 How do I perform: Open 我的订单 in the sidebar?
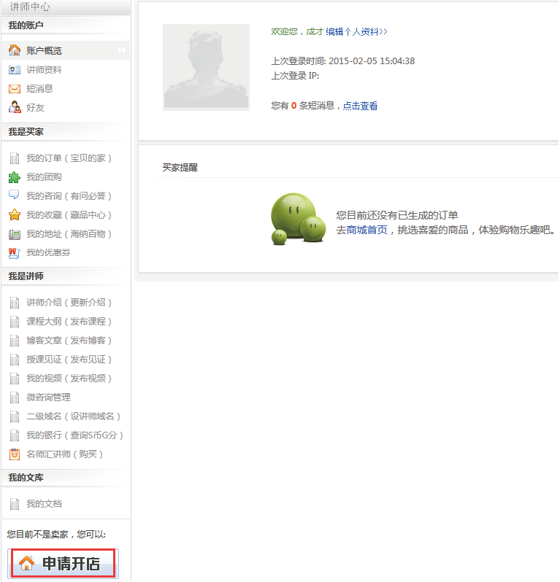pos(69,158)
